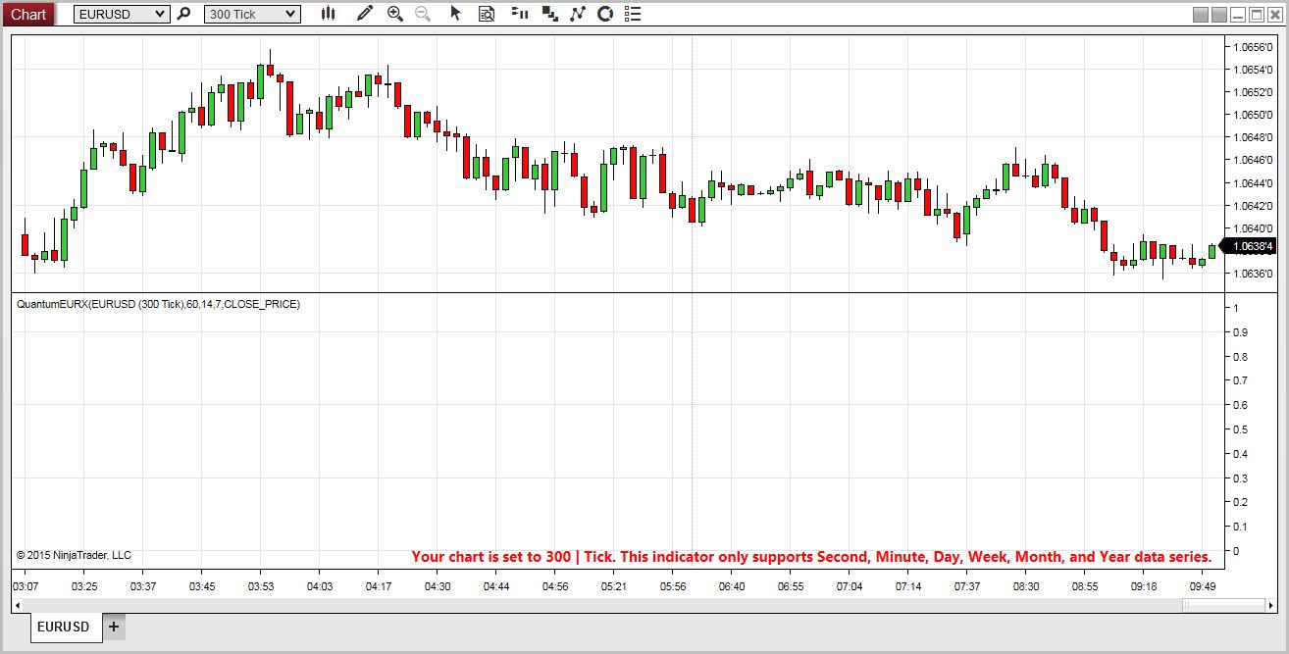This screenshot has height=654, width=1289.
Task: Open the drawing tools pencil icon
Action: pyautogui.click(x=365, y=14)
